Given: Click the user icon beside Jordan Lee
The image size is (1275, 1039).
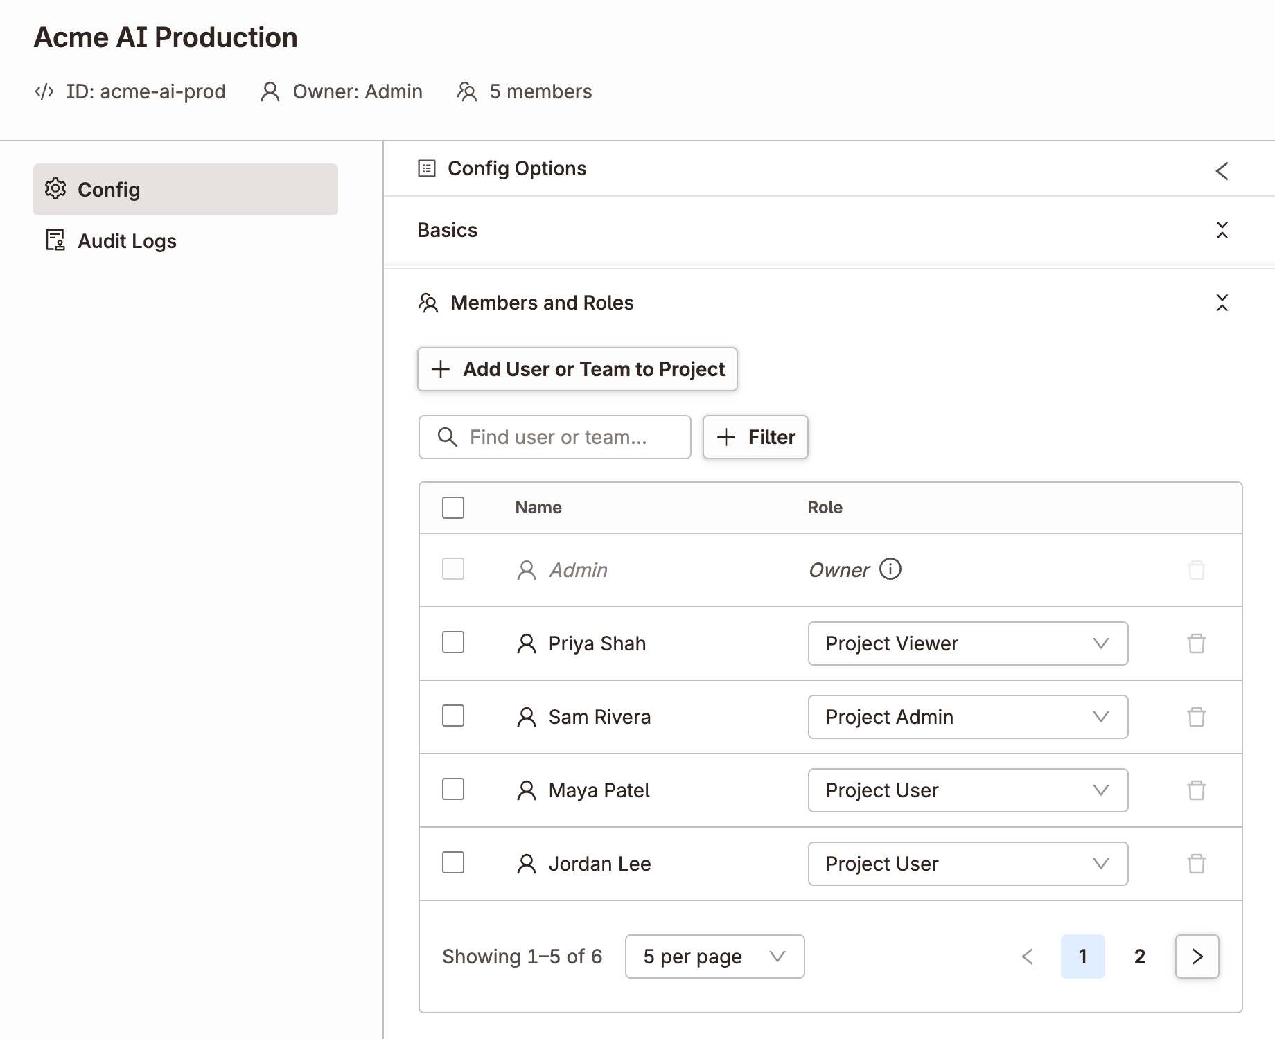Looking at the screenshot, I should pos(527,864).
